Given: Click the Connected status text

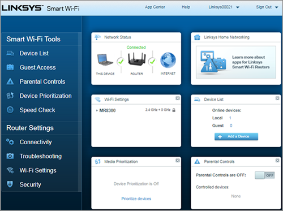Looking at the screenshot, I should [136, 48].
